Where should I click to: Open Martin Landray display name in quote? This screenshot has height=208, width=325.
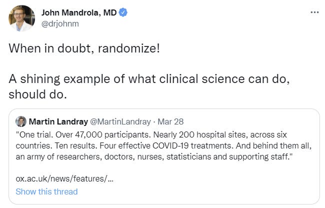pos(58,121)
